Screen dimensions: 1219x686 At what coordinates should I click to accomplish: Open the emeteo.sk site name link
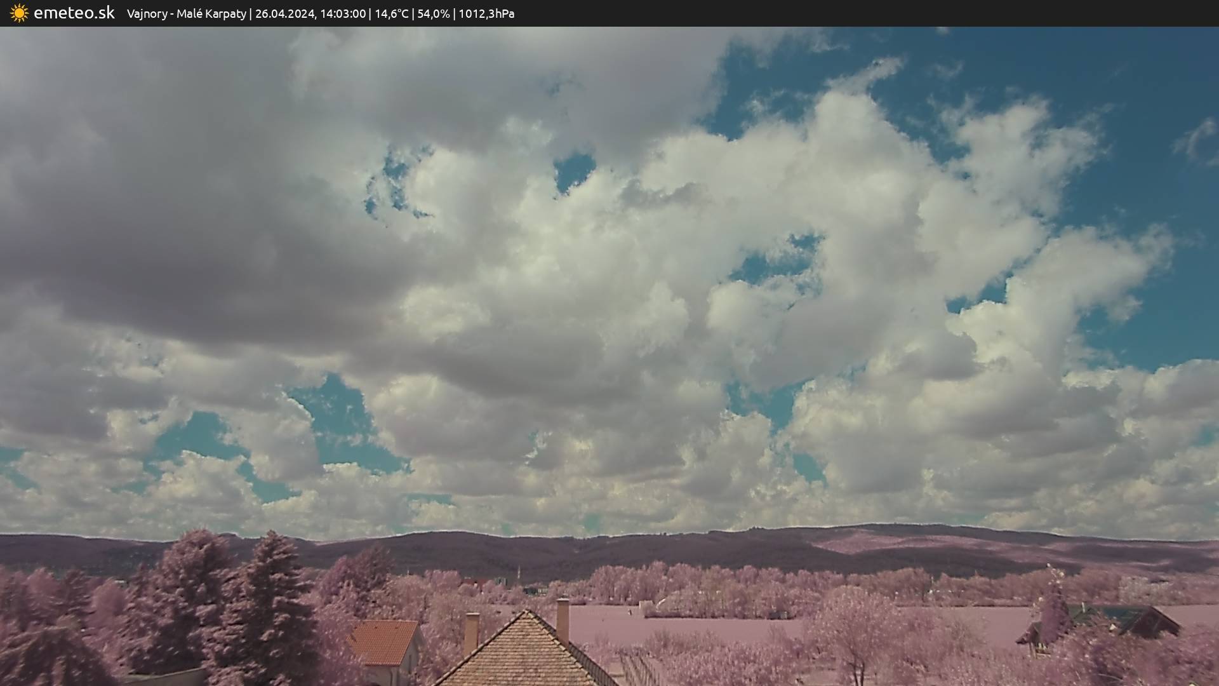tap(74, 13)
